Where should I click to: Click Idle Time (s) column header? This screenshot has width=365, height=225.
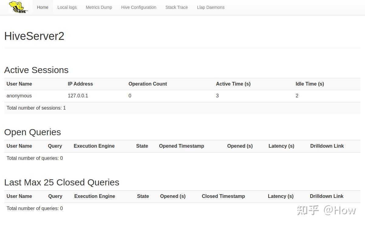310,84
